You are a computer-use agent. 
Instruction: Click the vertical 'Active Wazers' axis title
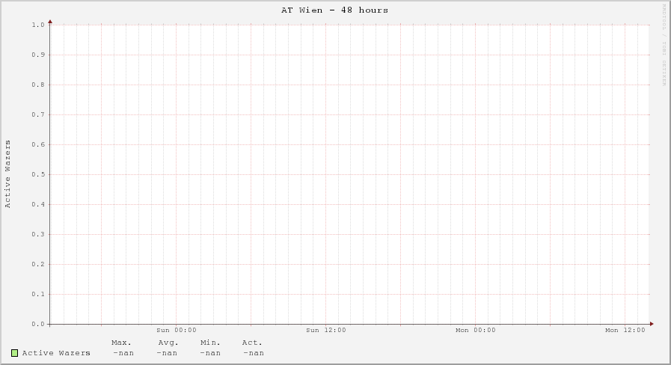coord(8,174)
